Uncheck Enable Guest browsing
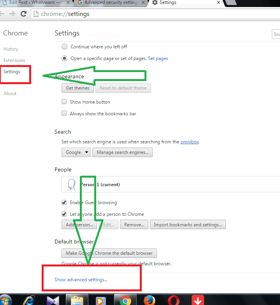Screen dimensions: 280x305 point(64,202)
